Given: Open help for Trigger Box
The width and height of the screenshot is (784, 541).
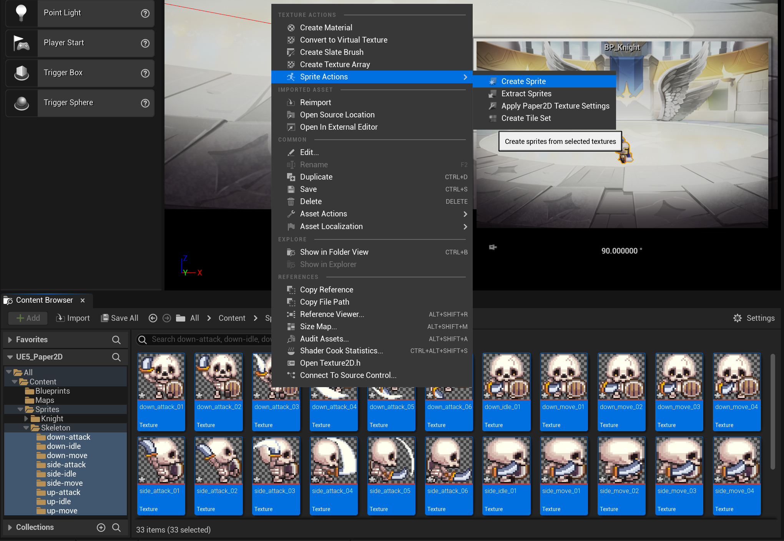Looking at the screenshot, I should (145, 73).
